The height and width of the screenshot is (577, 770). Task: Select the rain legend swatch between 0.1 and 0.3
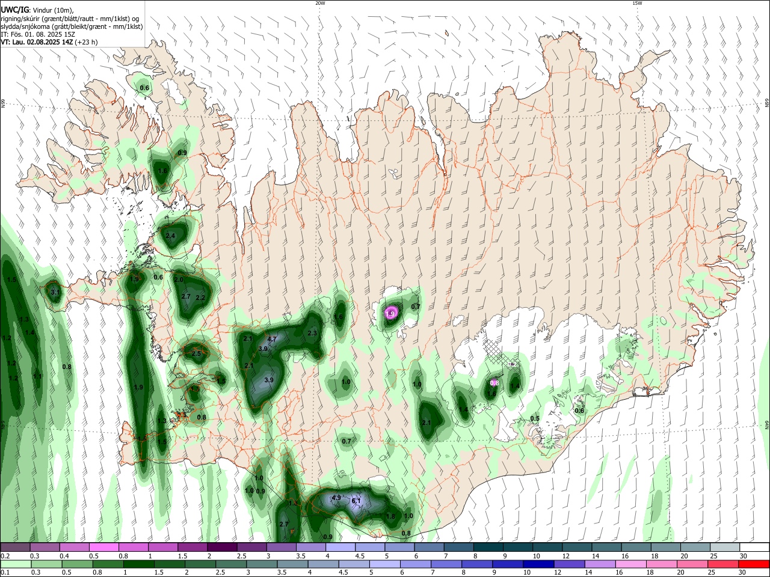click(15, 564)
